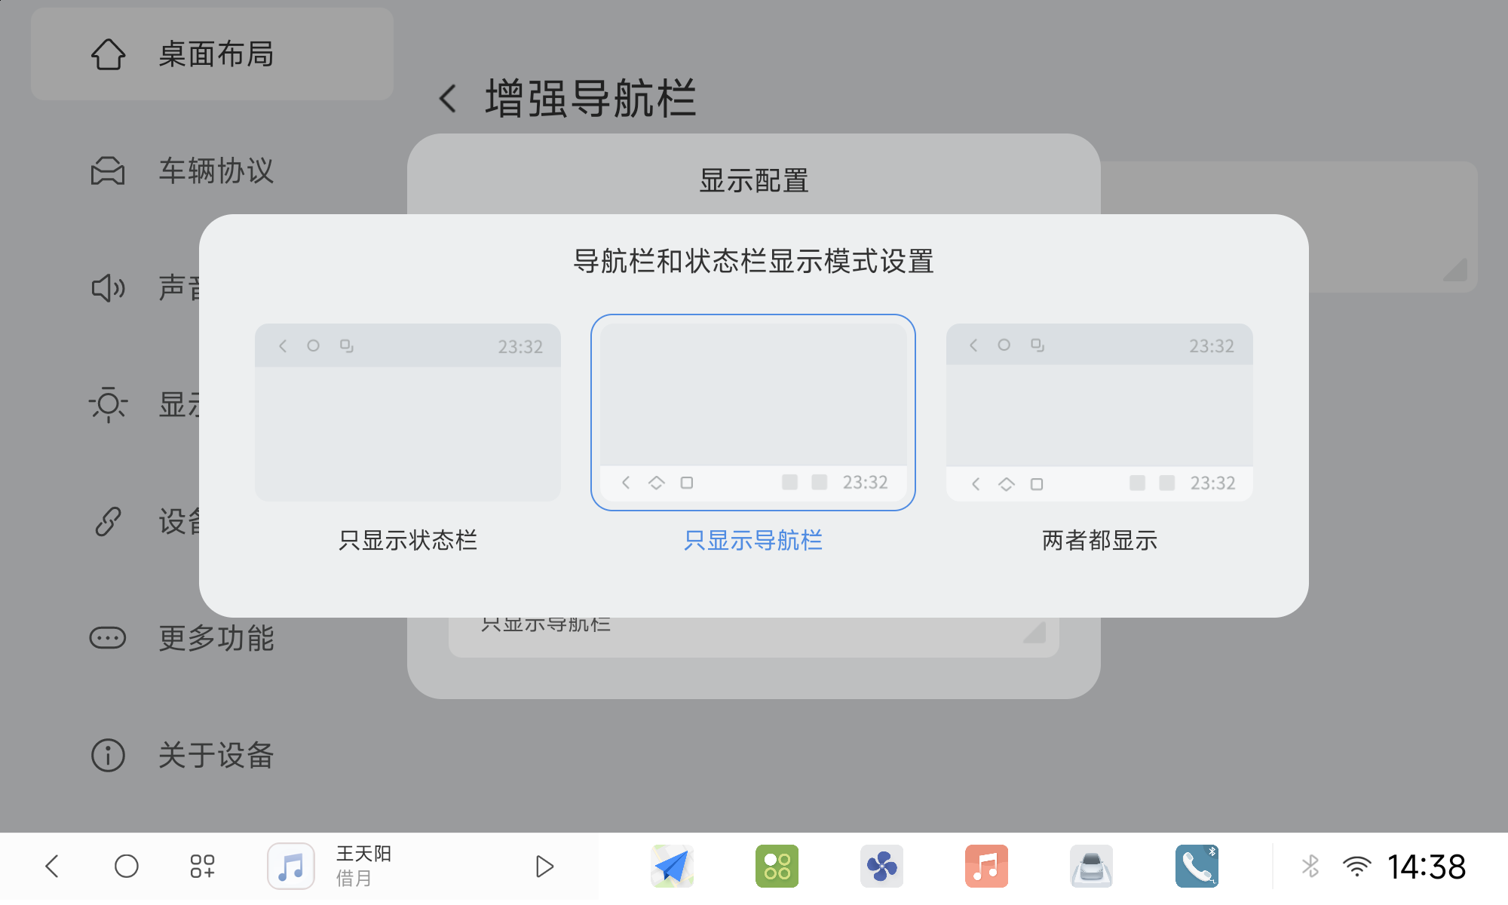Open the vehicle settings car icon
This screenshot has height=905, width=1508.
(x=1091, y=866)
